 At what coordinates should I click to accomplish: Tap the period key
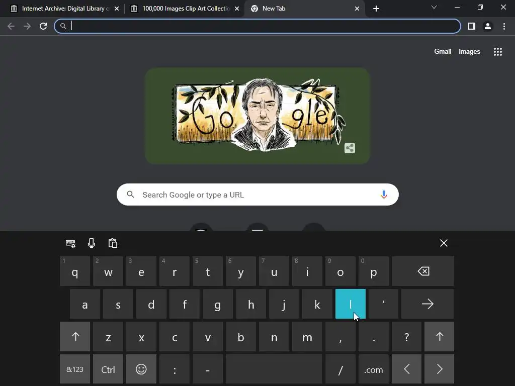coord(374,336)
